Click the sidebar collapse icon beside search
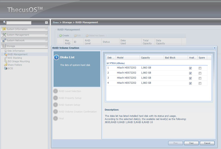Viewport: 221px width, 149px height. coord(46,22)
